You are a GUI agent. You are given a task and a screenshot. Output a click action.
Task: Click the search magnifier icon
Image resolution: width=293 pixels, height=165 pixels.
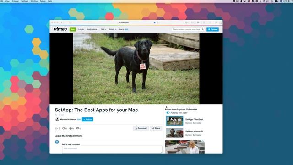[x=203, y=29]
